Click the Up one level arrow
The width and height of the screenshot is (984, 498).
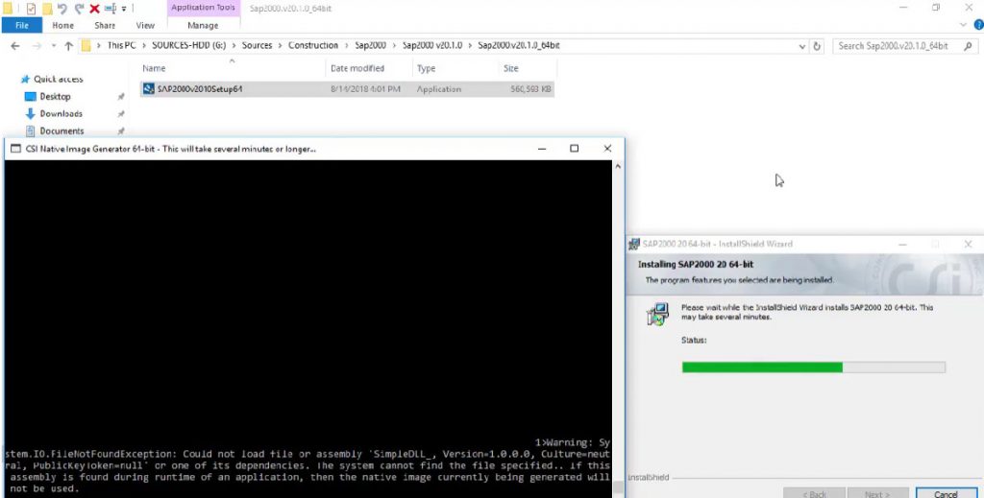68,45
